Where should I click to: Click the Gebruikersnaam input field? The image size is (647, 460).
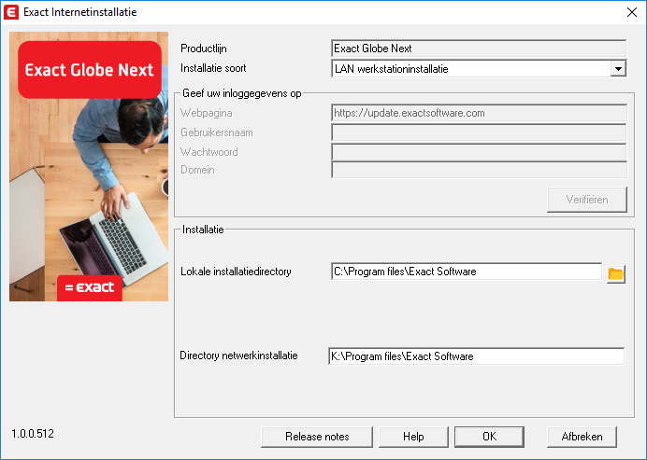click(x=479, y=132)
